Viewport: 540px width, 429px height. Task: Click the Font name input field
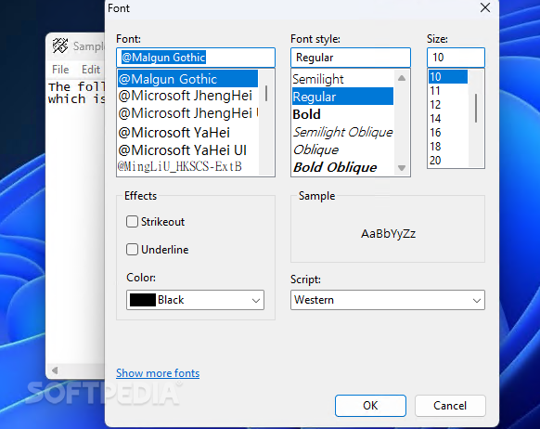(x=196, y=58)
